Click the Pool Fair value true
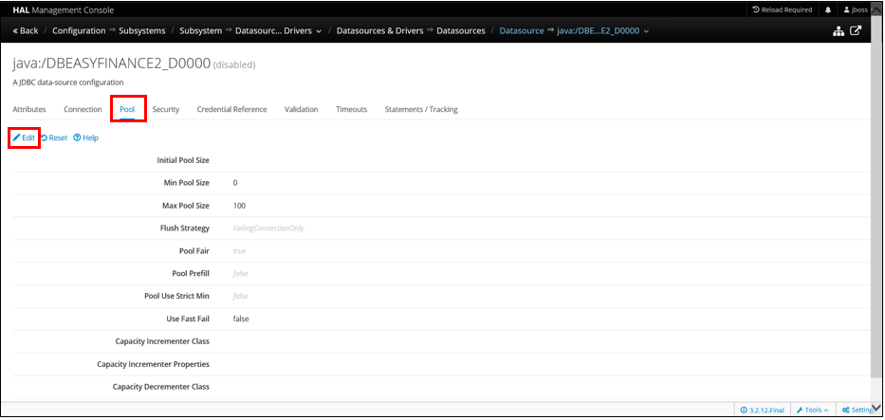This screenshot has height=420, width=885. click(x=239, y=251)
